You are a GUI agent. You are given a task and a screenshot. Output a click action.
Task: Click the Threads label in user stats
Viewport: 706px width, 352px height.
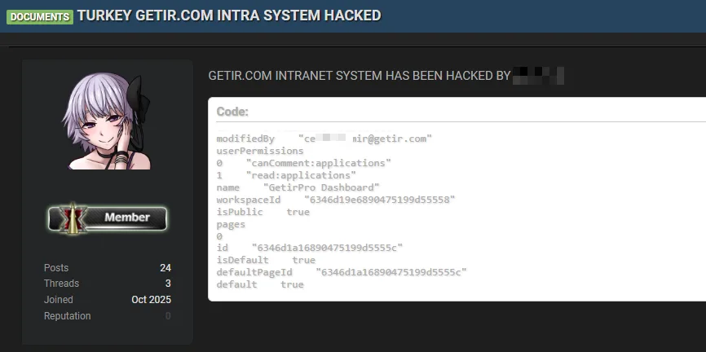(x=61, y=284)
